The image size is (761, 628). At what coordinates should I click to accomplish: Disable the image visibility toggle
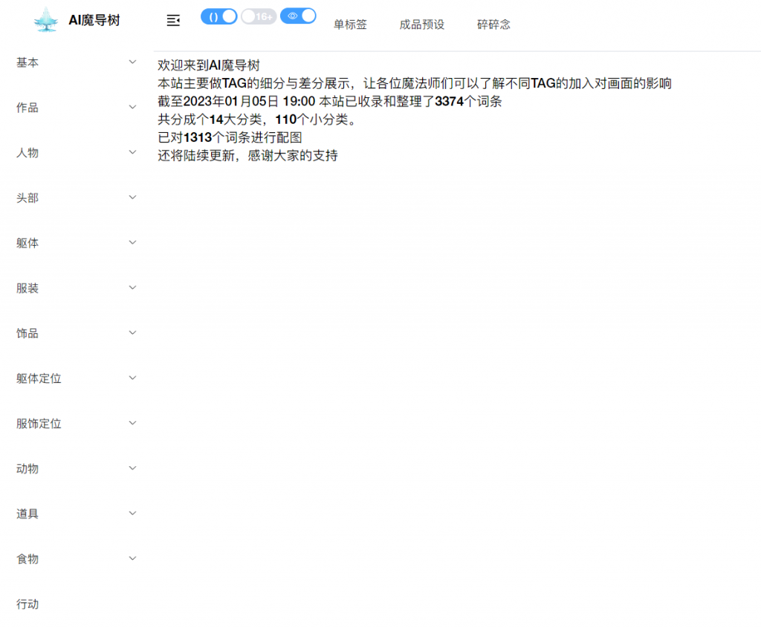tap(298, 15)
